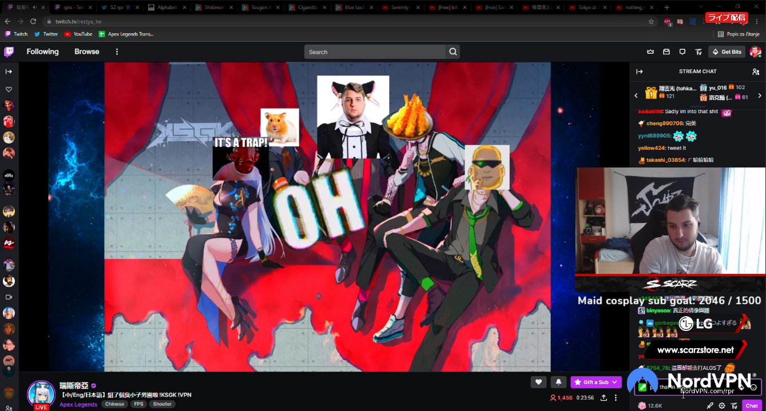
Task: Open the Popis za čitanje reading list
Action: pos(740,34)
